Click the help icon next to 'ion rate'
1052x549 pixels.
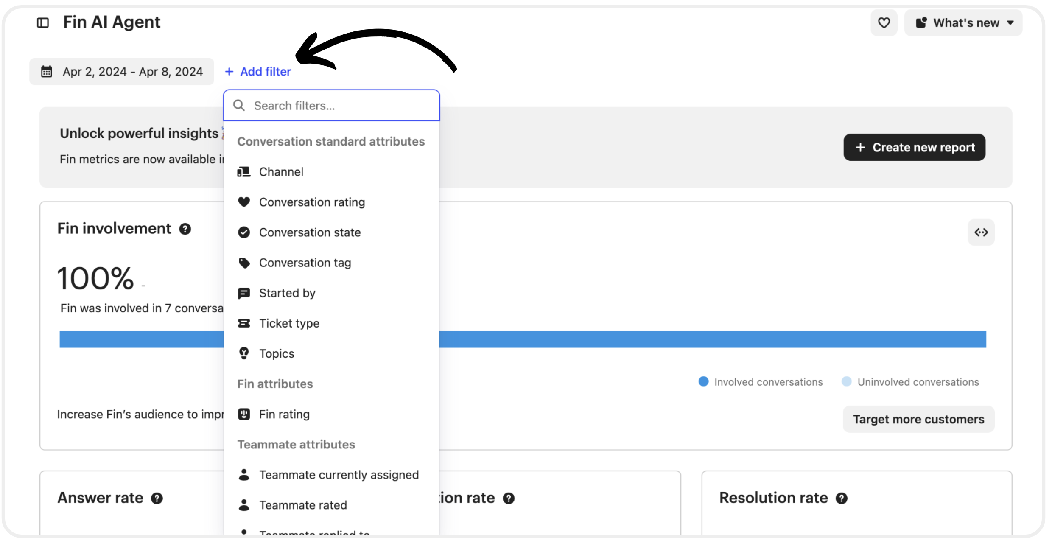pos(509,498)
